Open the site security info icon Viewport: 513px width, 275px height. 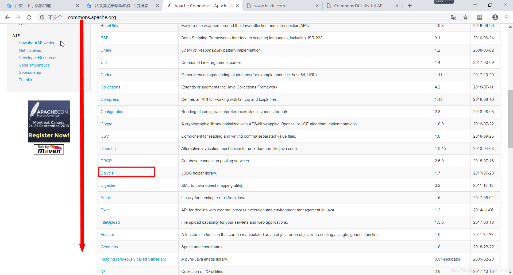(42, 17)
